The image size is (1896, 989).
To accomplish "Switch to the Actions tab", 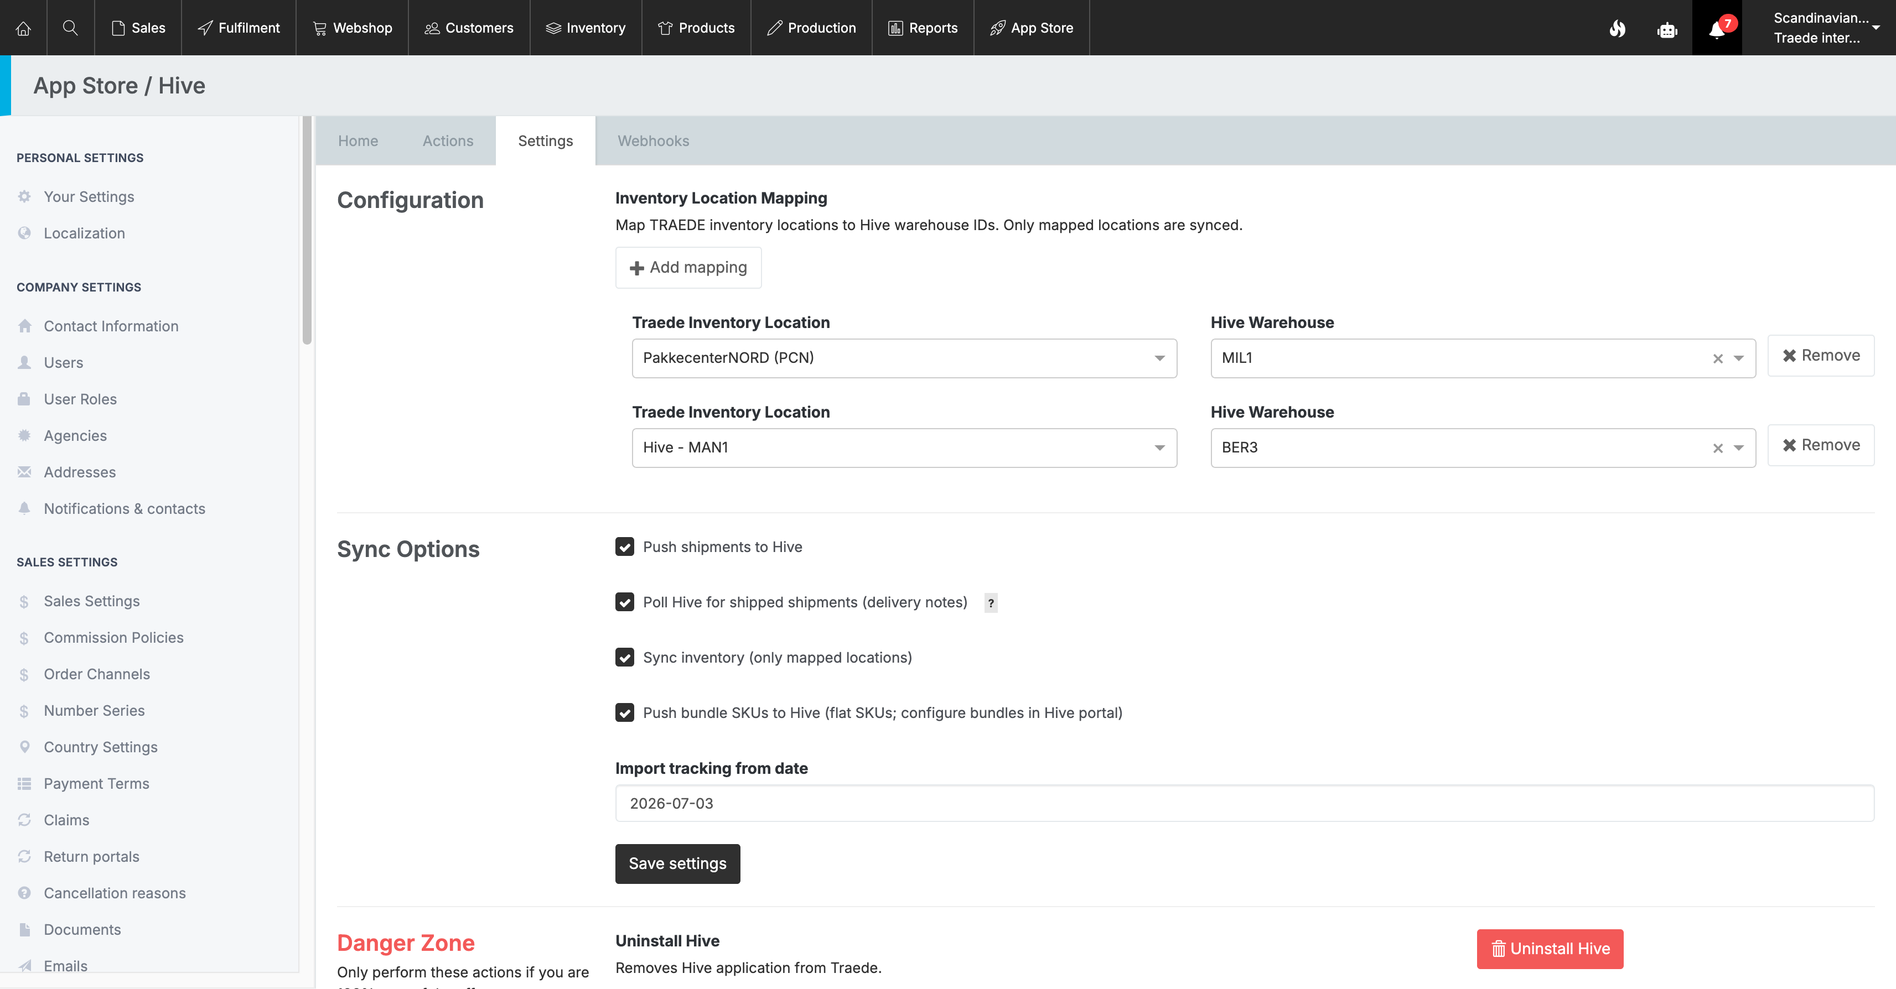I will [448, 140].
